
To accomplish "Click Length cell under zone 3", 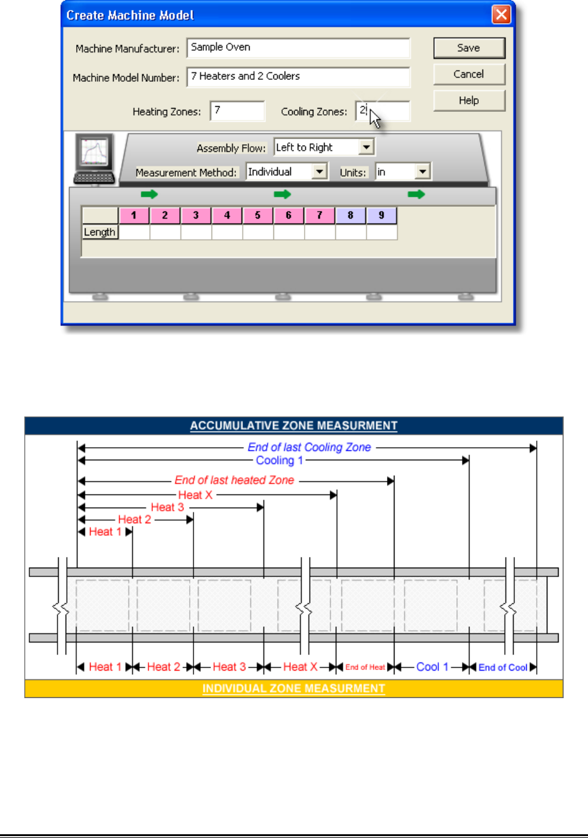I will [x=196, y=232].
